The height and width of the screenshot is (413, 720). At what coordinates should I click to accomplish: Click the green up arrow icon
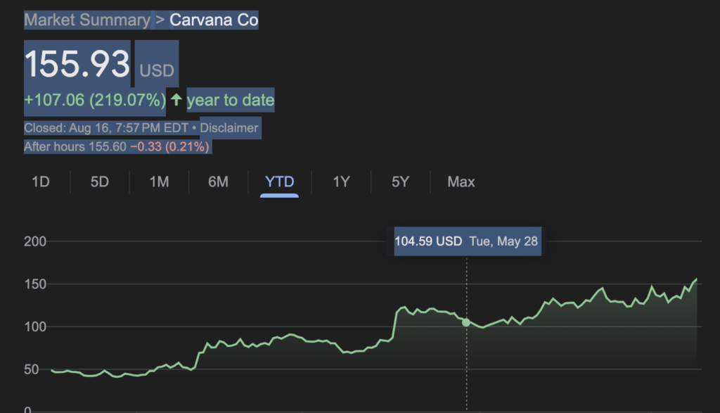point(176,99)
